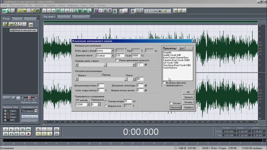Click the Add preset button

(x=181, y=48)
